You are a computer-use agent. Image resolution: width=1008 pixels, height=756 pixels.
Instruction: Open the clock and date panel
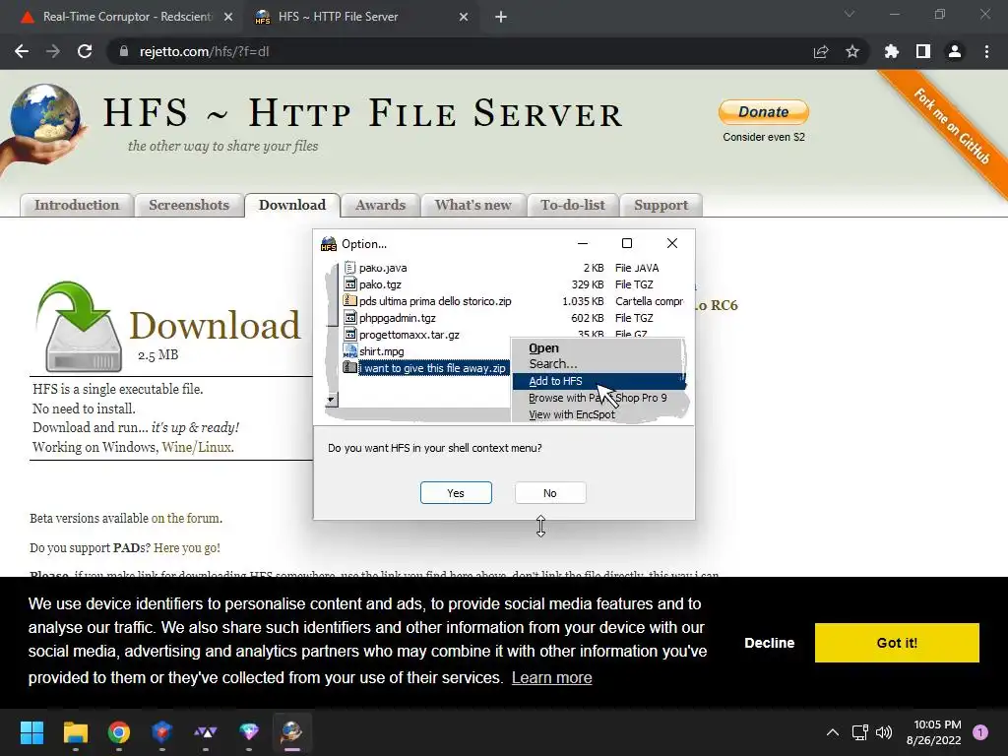point(934,732)
